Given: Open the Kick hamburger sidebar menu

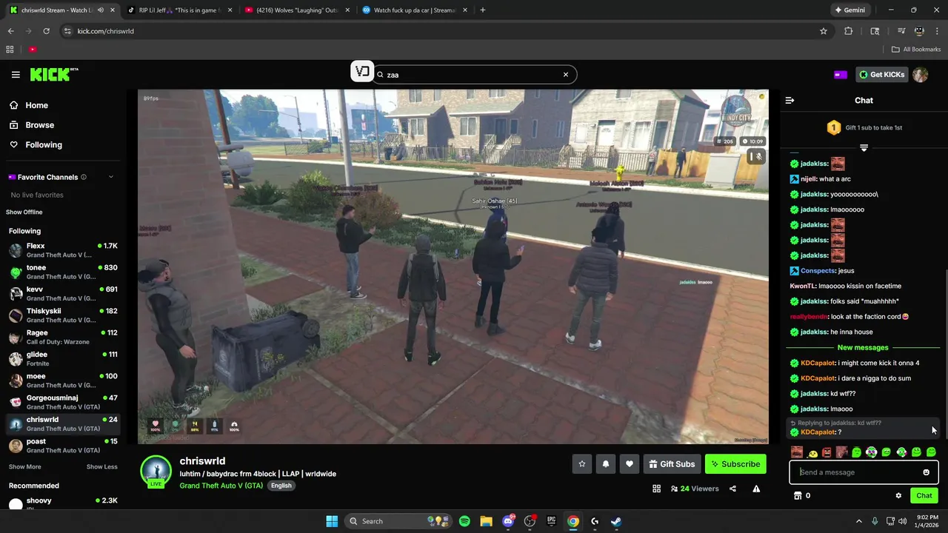Looking at the screenshot, I should (16, 75).
